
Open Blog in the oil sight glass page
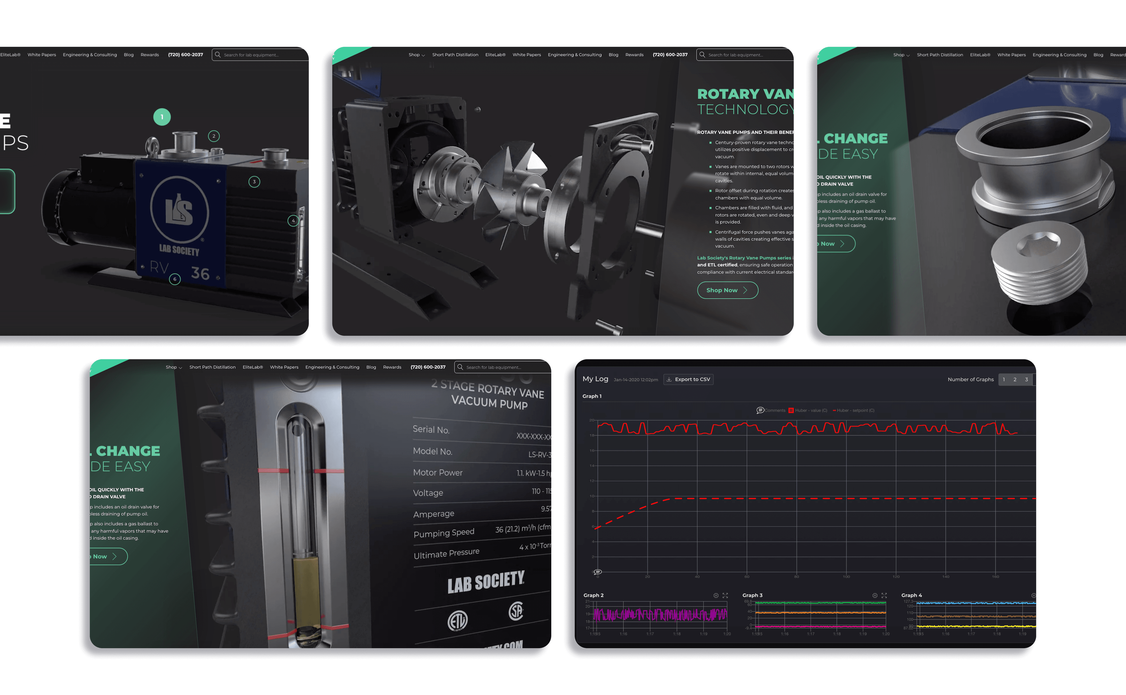click(x=371, y=367)
